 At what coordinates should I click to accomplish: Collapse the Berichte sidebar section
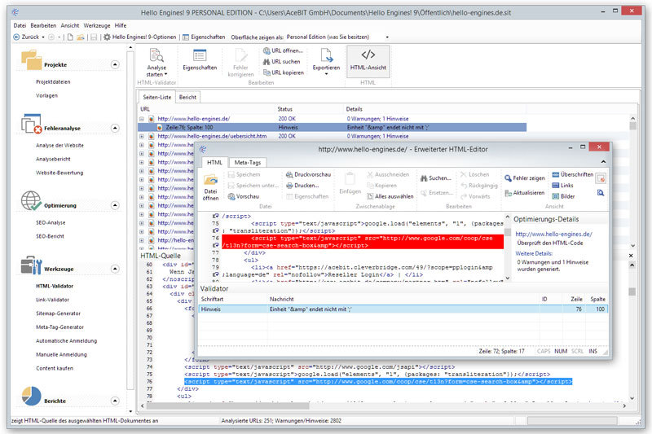pos(115,401)
